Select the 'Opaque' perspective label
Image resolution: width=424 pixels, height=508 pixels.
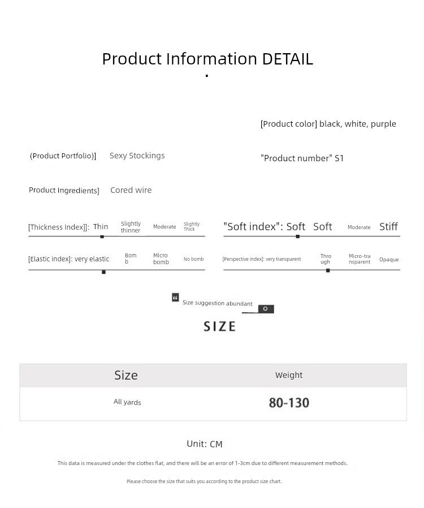pos(389,260)
